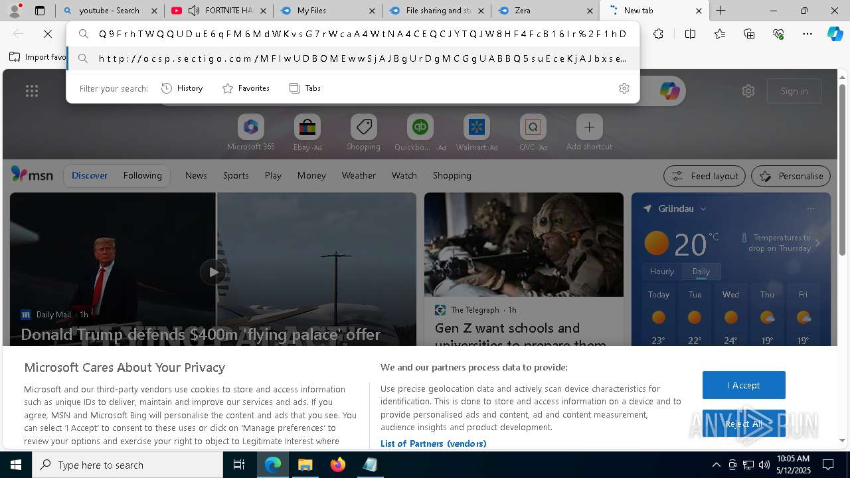Image resolution: width=850 pixels, height=478 pixels.
Task: Open the search settings gear in dropdown
Action: pos(624,88)
